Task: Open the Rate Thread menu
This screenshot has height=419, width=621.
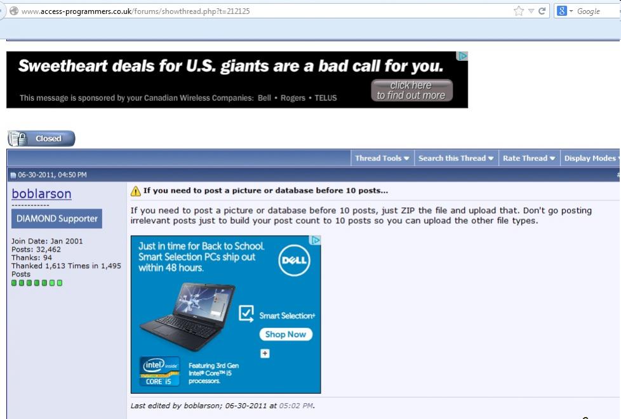Action: point(529,158)
